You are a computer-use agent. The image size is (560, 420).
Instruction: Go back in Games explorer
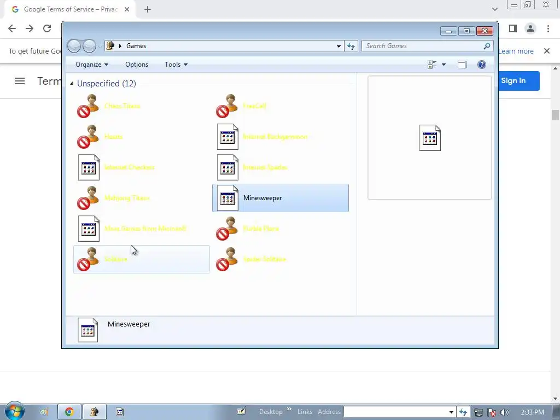pos(74,46)
